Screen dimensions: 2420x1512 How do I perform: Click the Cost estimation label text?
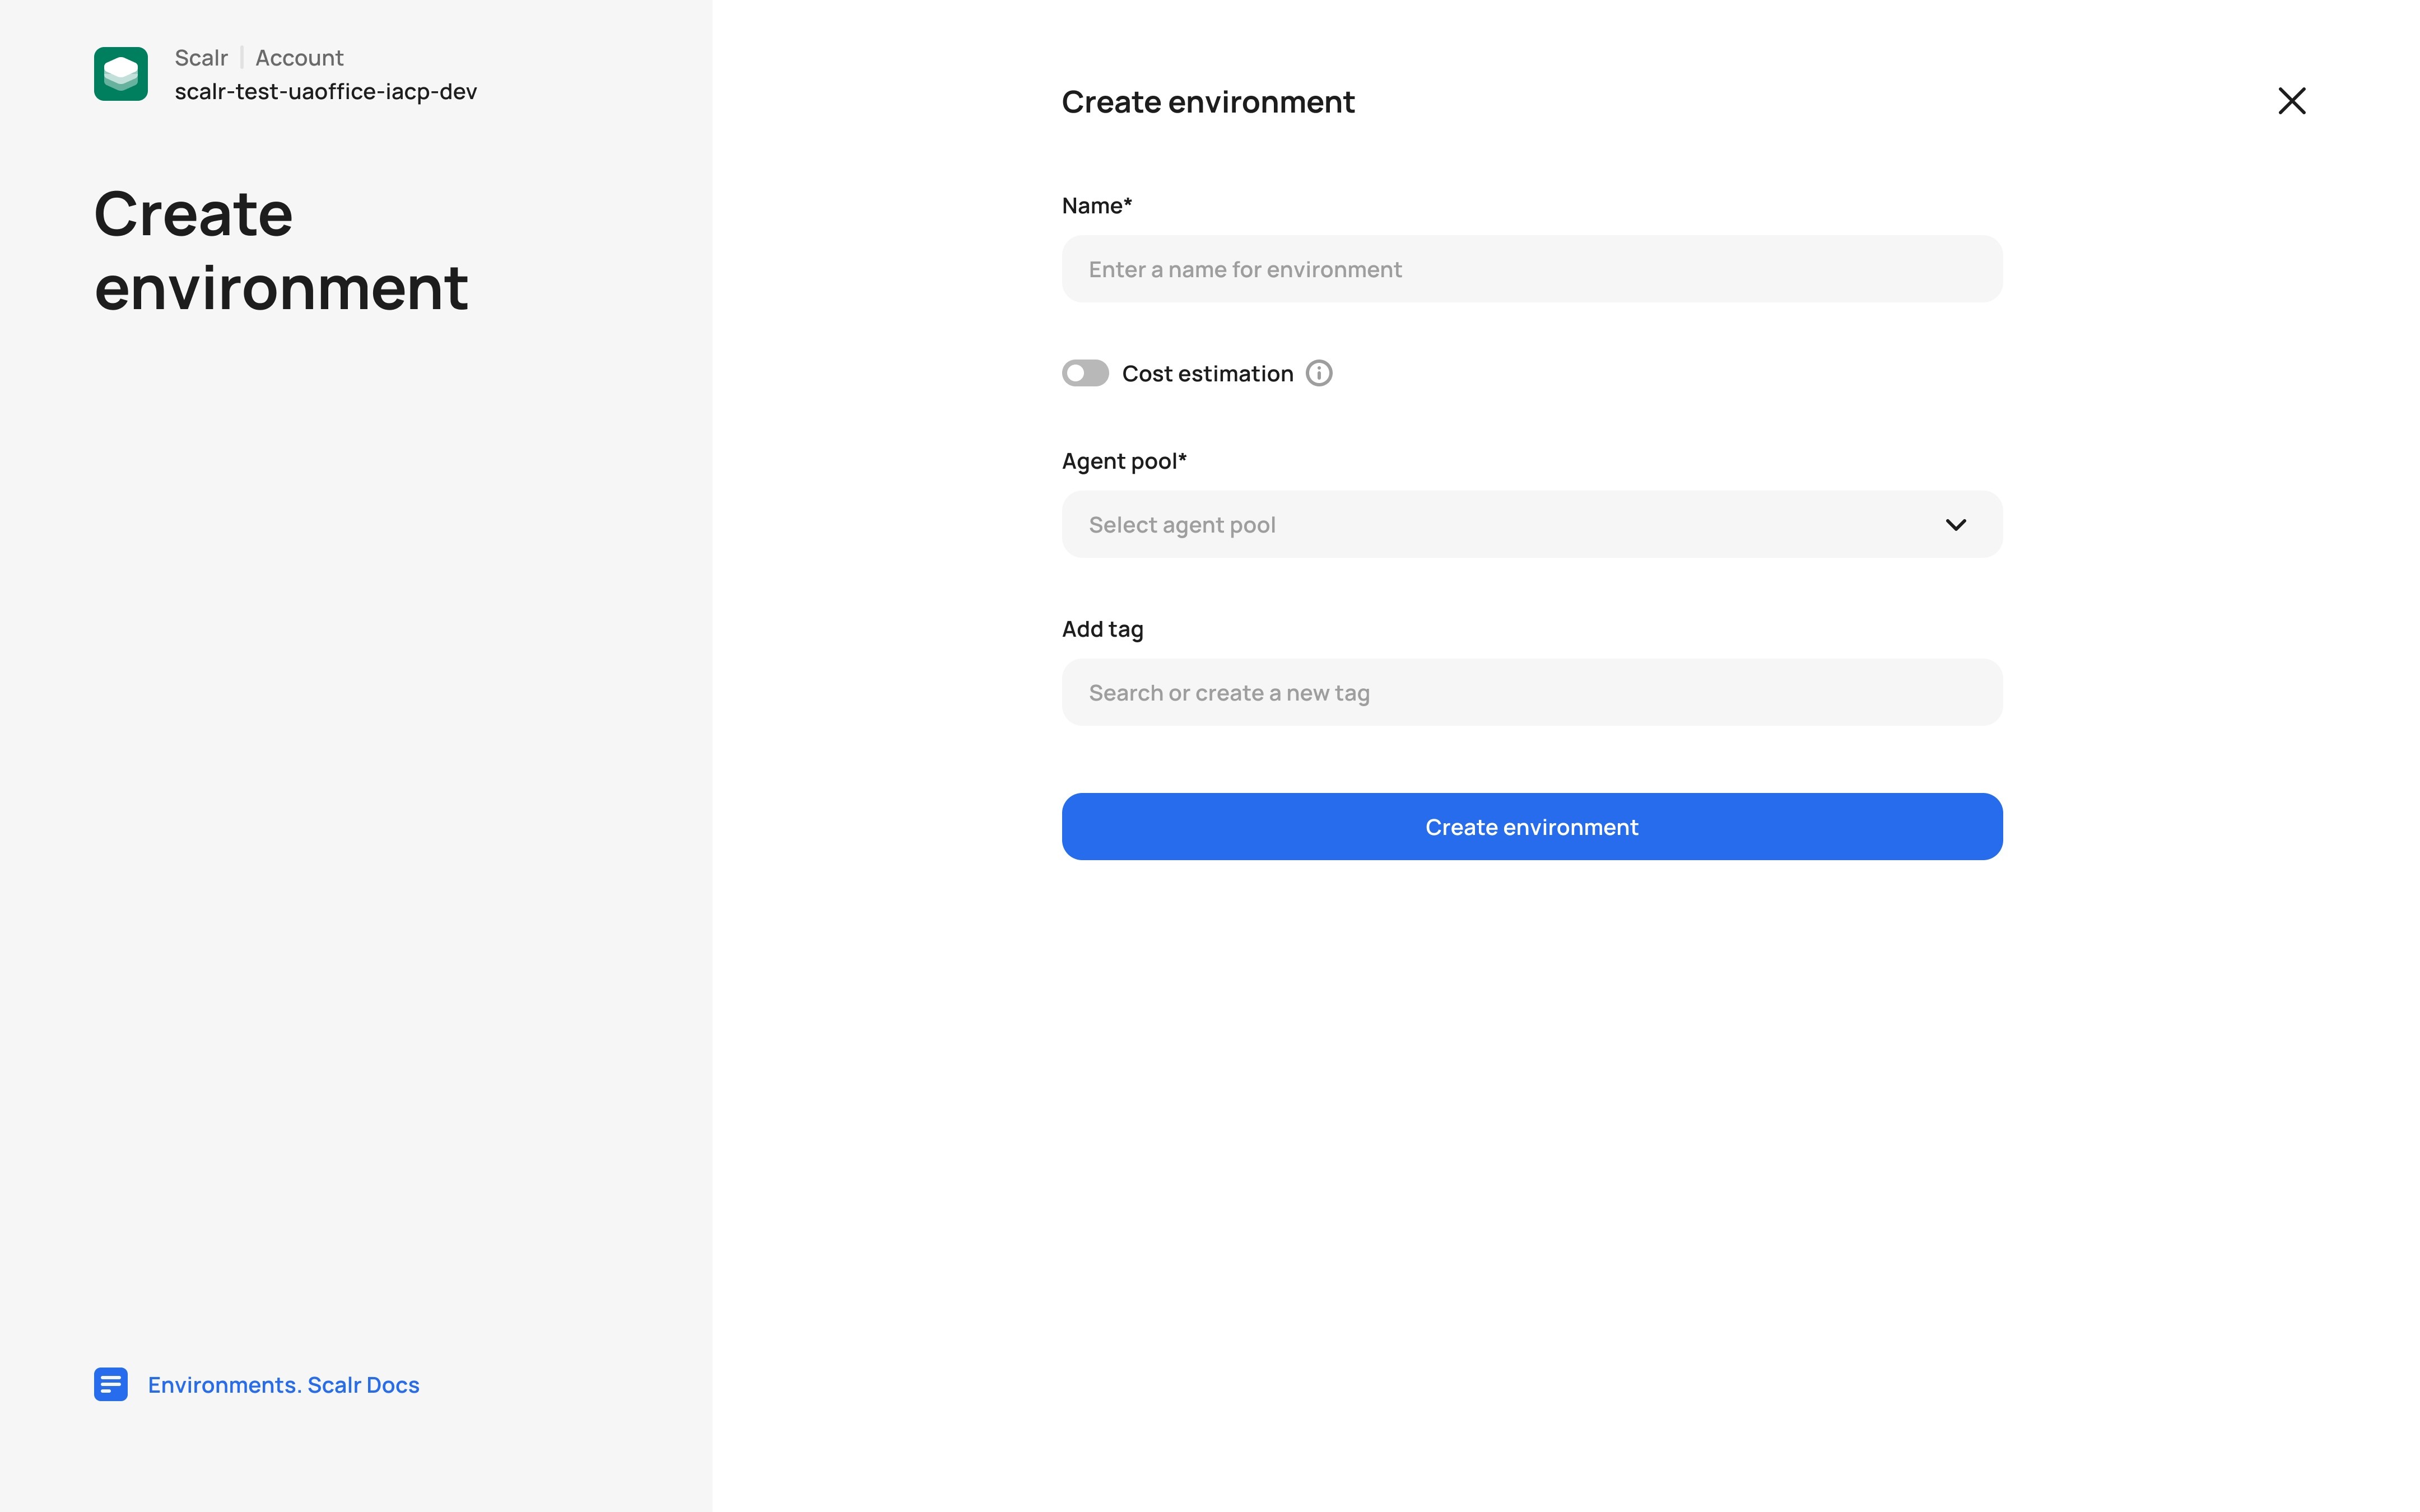tap(1207, 374)
